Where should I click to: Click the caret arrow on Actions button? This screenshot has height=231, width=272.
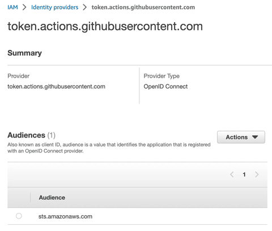[x=255, y=137]
